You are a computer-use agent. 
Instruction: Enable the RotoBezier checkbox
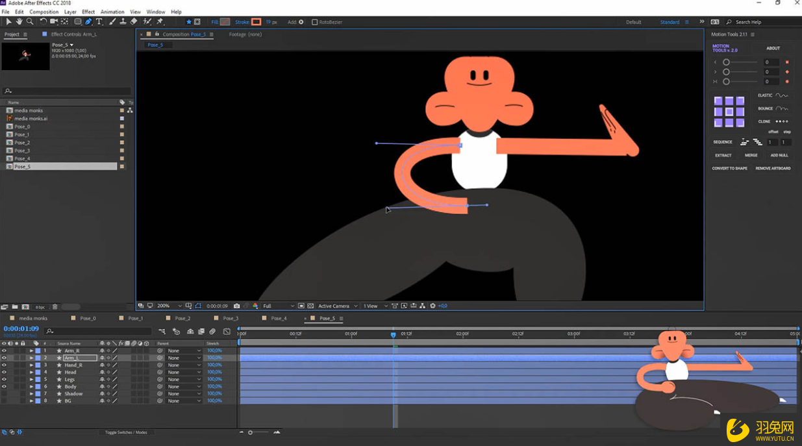[315, 22]
